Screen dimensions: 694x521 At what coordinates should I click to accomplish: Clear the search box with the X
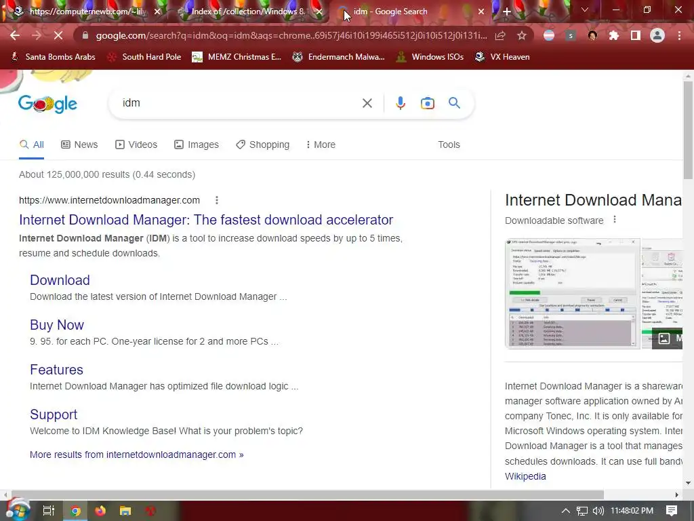click(367, 103)
